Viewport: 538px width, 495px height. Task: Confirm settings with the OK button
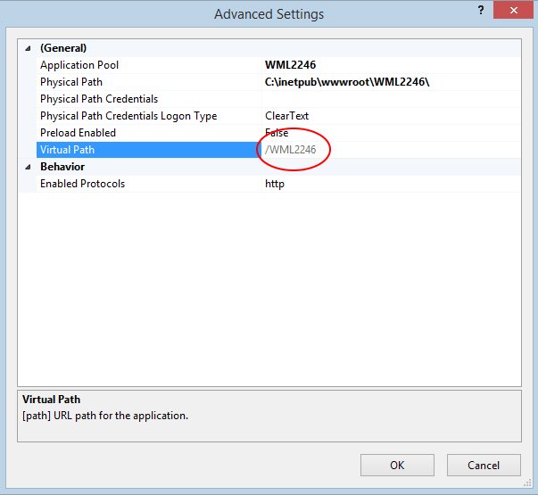(x=397, y=466)
